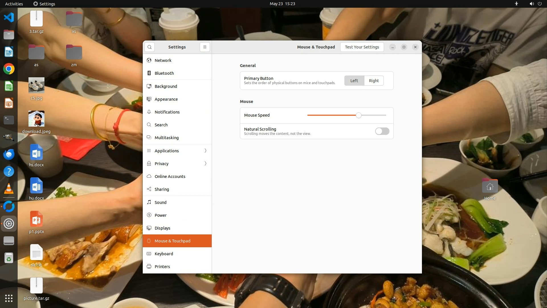
Task: Open the Settings app menu in top bar
Action: point(44,4)
